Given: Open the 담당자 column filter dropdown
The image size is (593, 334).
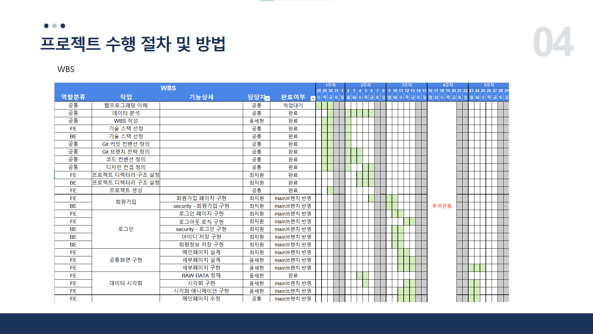Looking at the screenshot, I should [x=267, y=98].
